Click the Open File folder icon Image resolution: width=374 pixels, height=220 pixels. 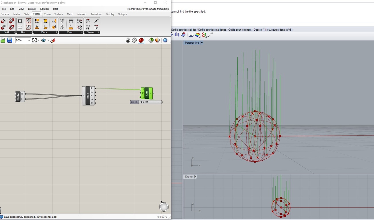[3, 40]
